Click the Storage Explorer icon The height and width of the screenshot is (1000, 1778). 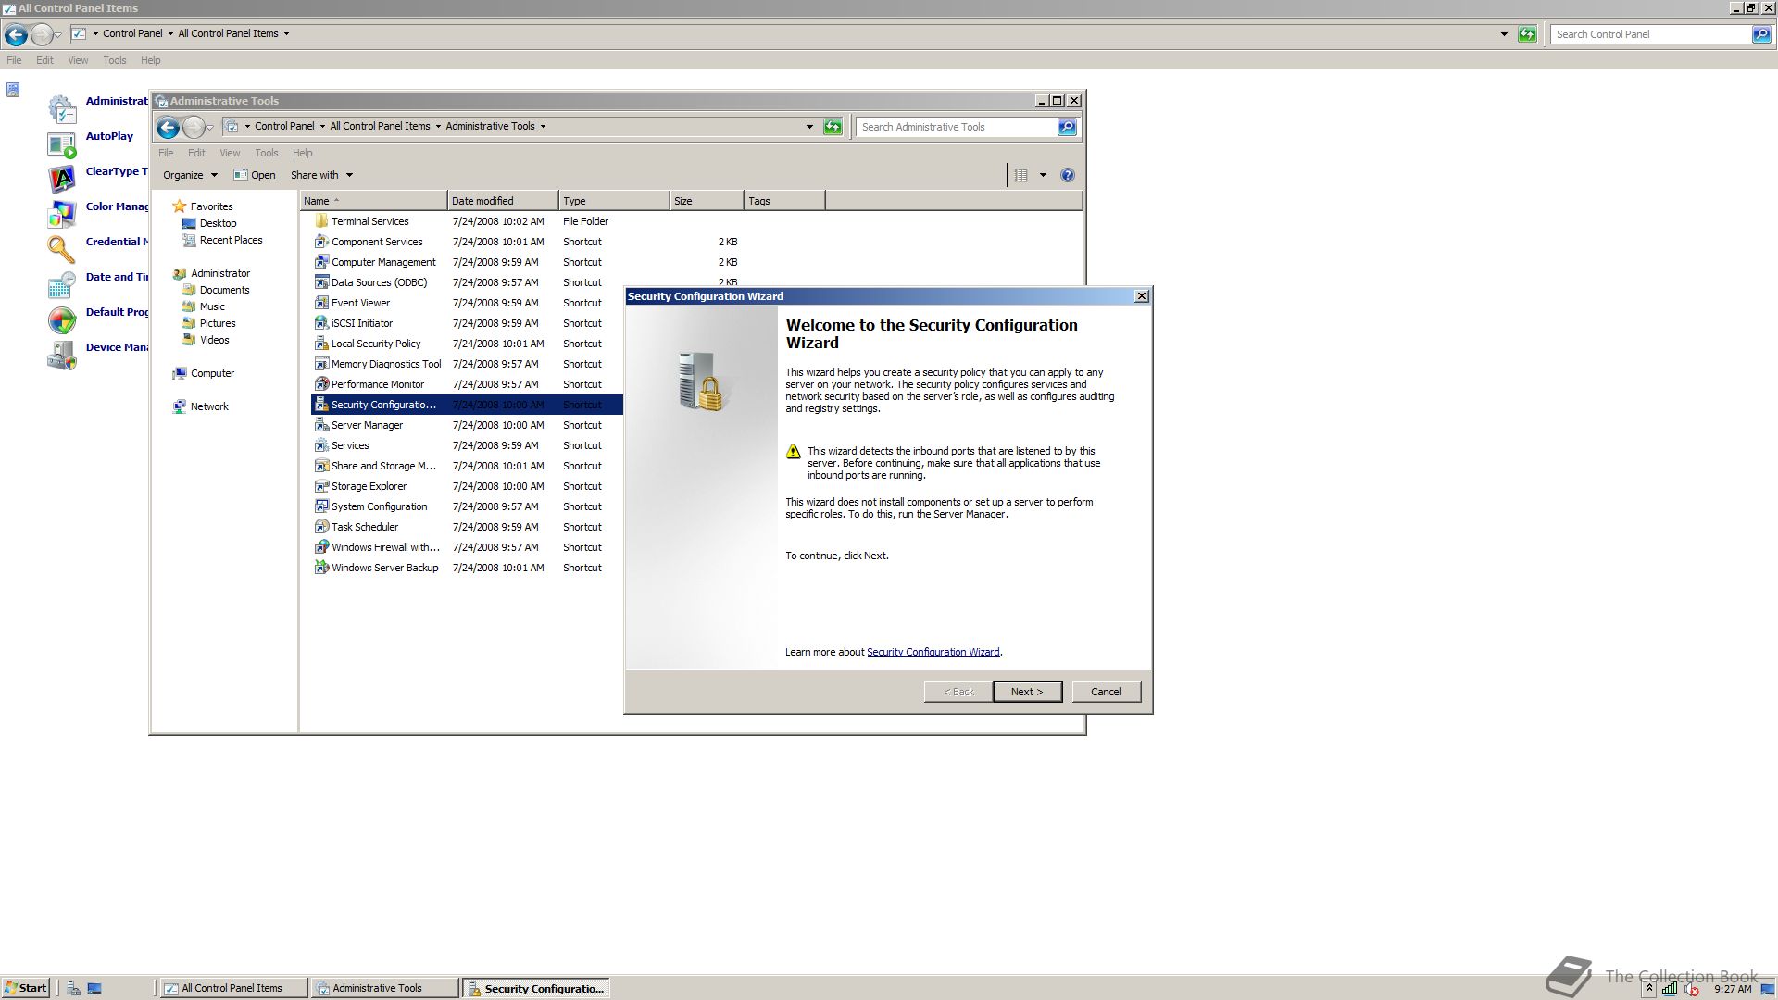pos(321,486)
